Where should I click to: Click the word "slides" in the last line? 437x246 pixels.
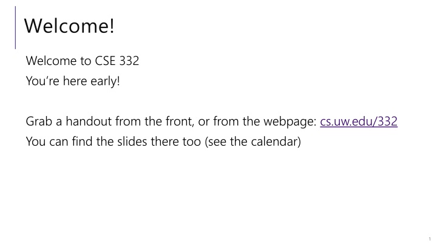coord(132,142)
